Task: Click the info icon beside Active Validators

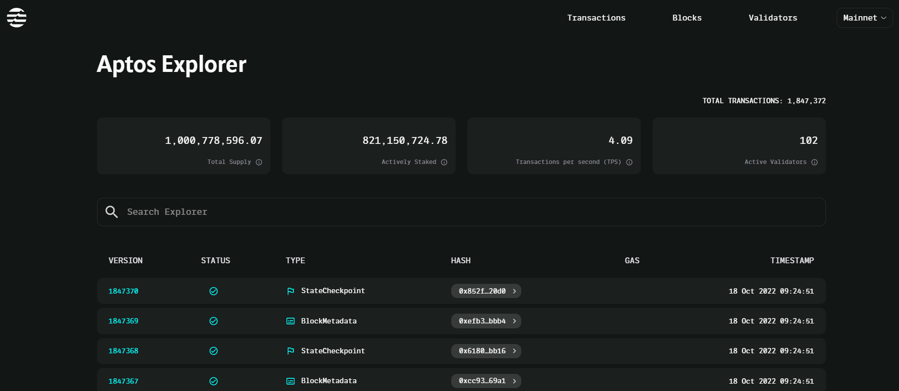Action: click(814, 162)
